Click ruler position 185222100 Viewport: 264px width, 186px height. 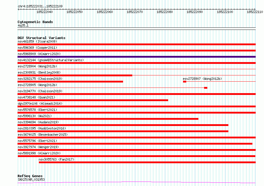coord(225,12)
